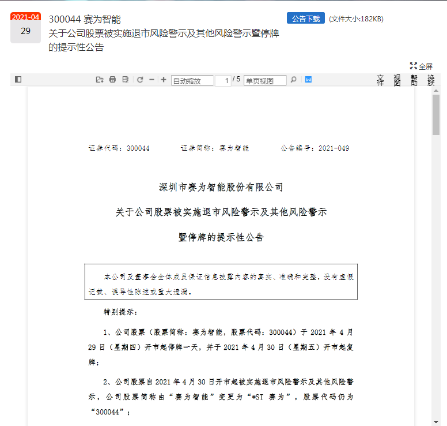Click 证券简称: 赛为智能 in document

[215, 148]
